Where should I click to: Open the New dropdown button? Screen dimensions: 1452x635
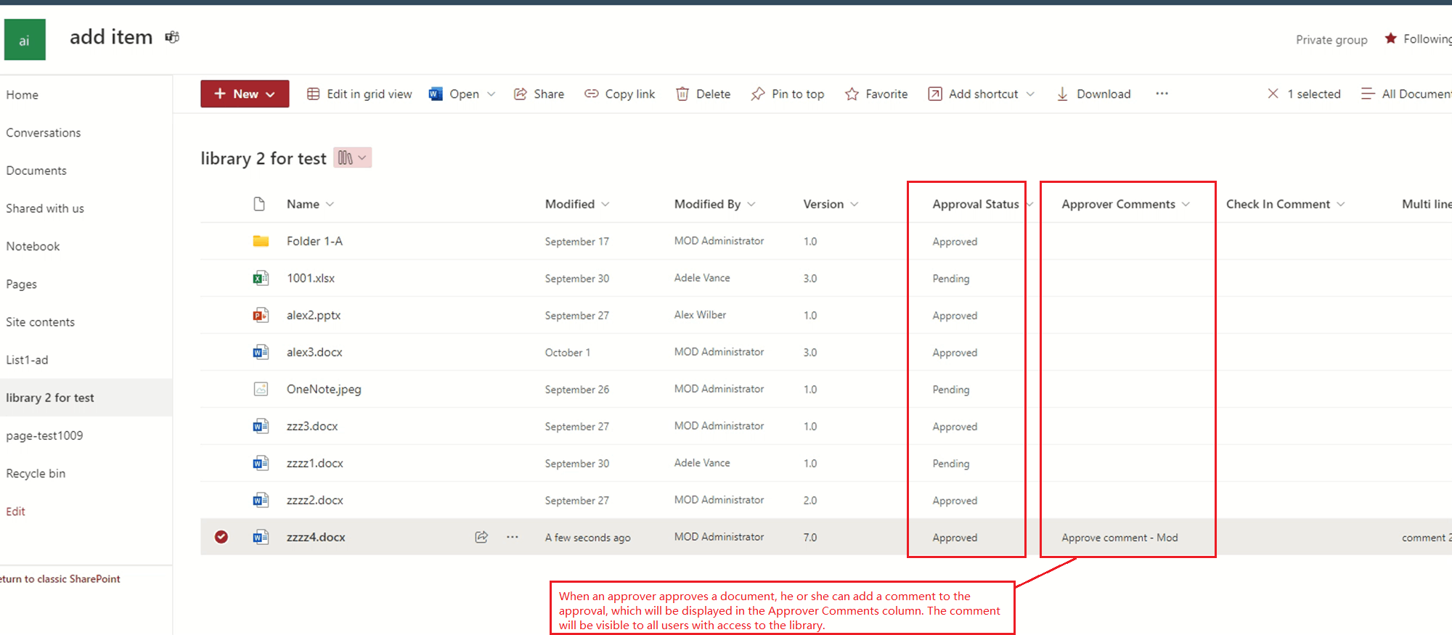tap(245, 94)
